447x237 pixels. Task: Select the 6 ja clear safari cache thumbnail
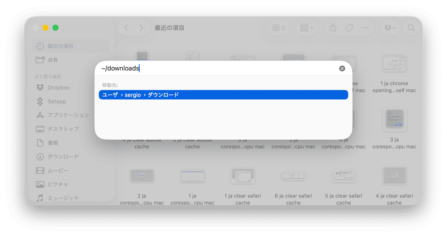click(293, 176)
